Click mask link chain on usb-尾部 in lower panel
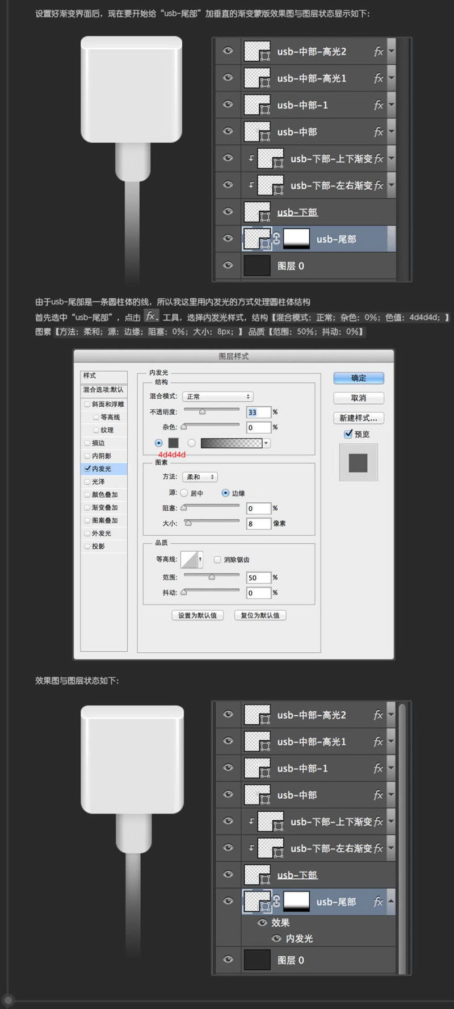Viewport: 454px width, 1009px height. pyautogui.click(x=276, y=902)
